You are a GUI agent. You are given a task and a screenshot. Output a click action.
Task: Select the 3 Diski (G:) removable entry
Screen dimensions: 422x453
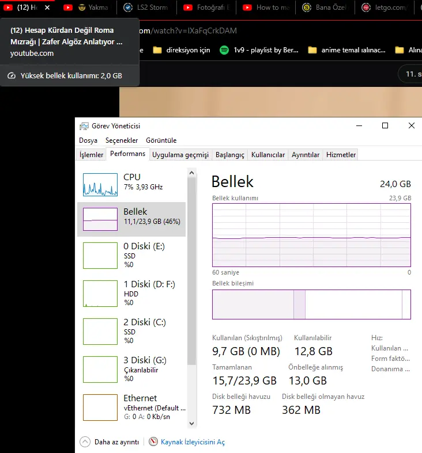point(131,369)
